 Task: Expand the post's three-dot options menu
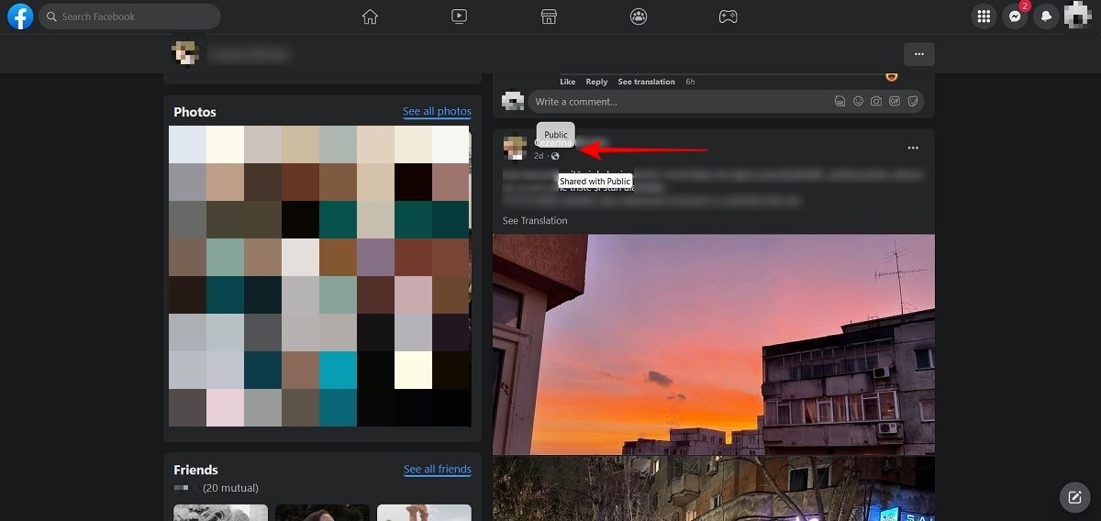click(913, 148)
